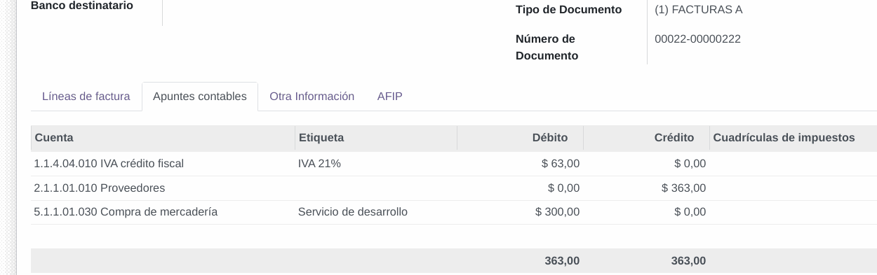Select the $ 63,00 debit amount
877x275 pixels.
click(x=561, y=164)
